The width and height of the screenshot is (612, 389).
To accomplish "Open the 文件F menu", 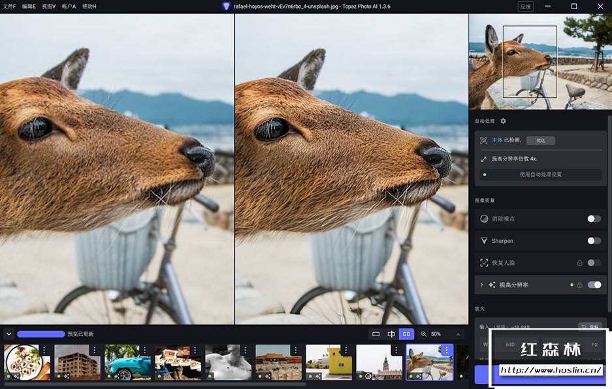I will point(10,7).
